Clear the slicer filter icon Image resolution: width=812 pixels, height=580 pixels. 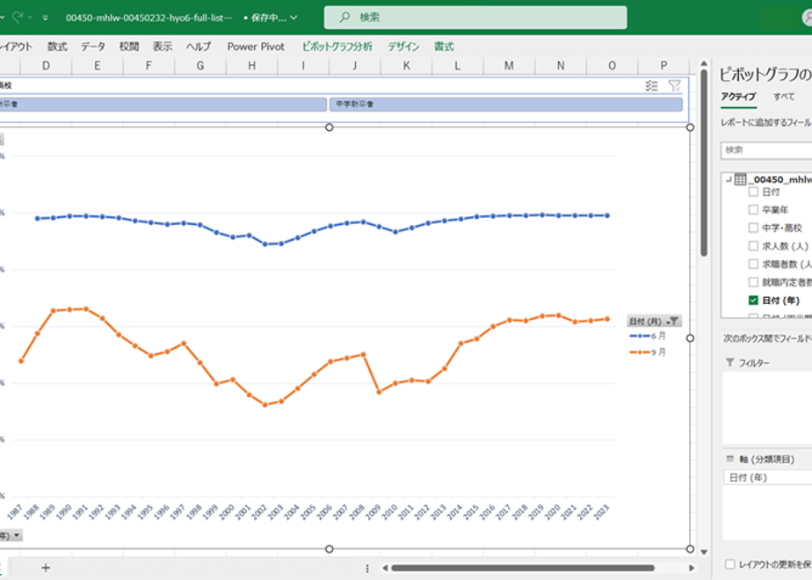(675, 86)
